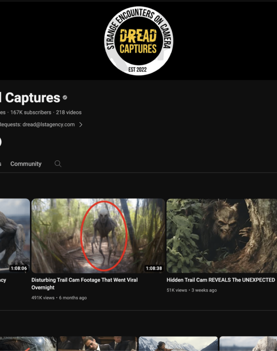The image size is (277, 351).
Task: Click the '167K subscribers' text
Action: [31, 112]
